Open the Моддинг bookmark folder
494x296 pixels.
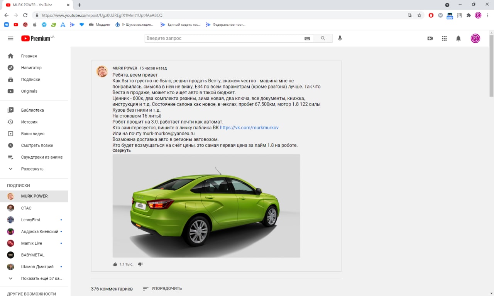point(100,25)
